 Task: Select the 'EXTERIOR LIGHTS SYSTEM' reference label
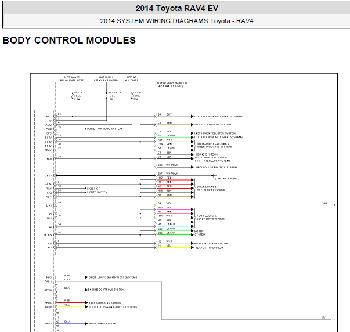pyautogui.click(x=98, y=190)
